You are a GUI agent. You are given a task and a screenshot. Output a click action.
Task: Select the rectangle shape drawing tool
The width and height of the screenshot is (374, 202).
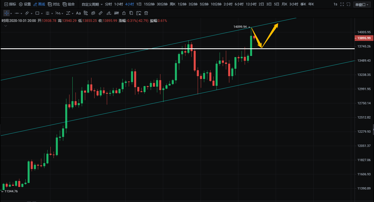(37, 13)
